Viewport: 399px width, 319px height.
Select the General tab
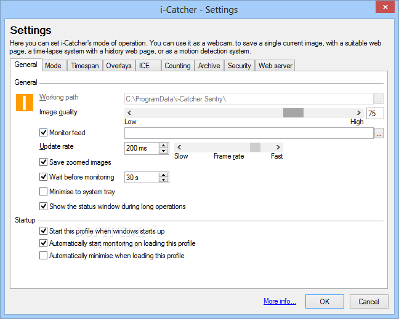[x=26, y=65]
